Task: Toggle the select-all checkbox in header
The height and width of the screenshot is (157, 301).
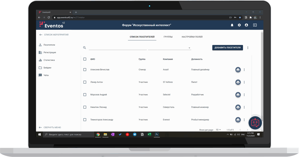Action: click(85, 59)
